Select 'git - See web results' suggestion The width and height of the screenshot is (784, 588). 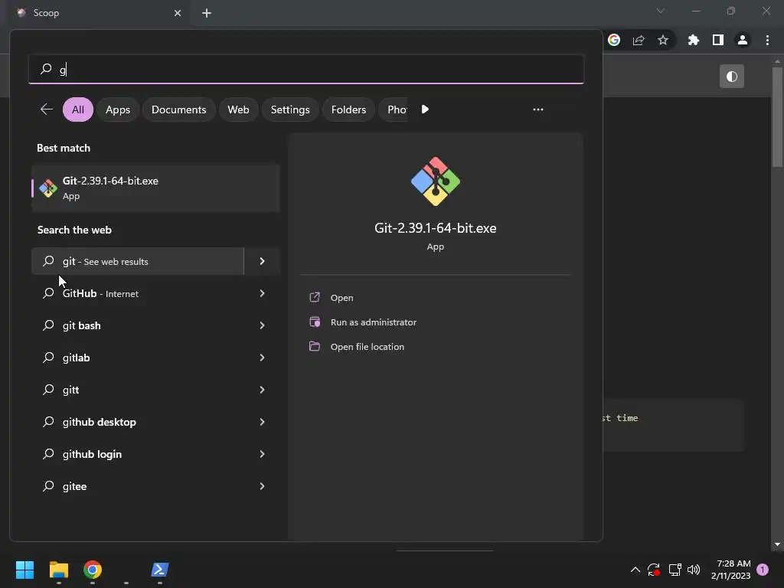tap(138, 261)
